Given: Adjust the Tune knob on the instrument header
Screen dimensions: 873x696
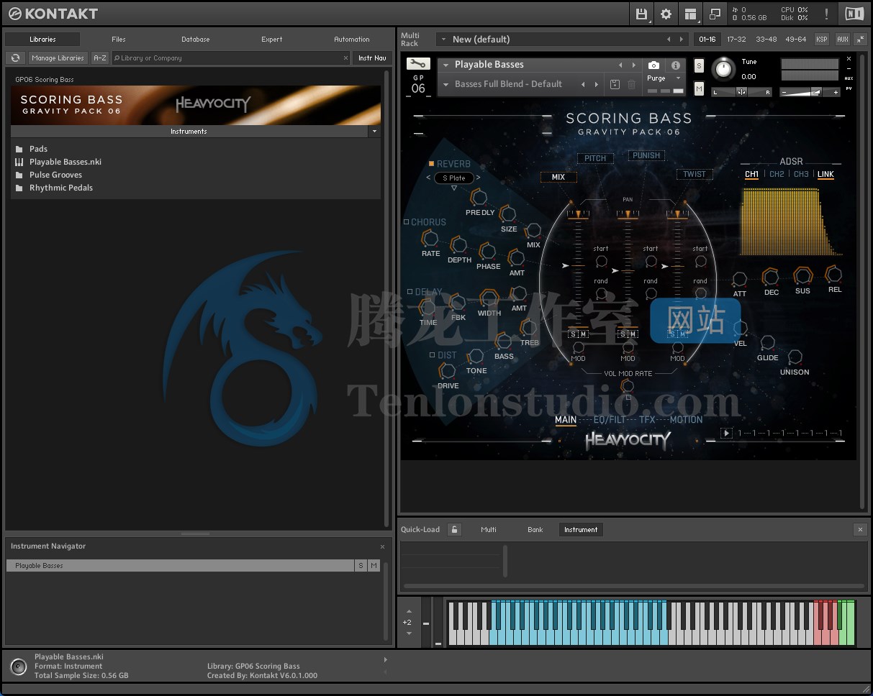Looking at the screenshot, I should (x=720, y=68).
